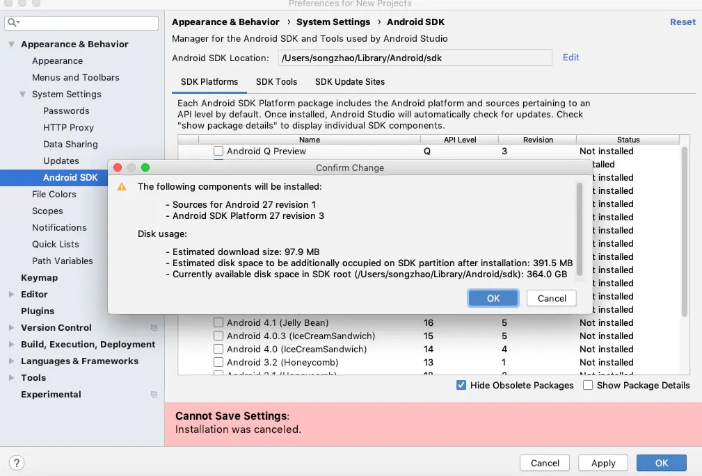Click the Edit link for SDK location
The height and width of the screenshot is (476, 702).
pos(571,57)
